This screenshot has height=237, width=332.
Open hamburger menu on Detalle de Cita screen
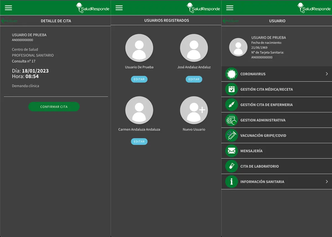click(9, 8)
